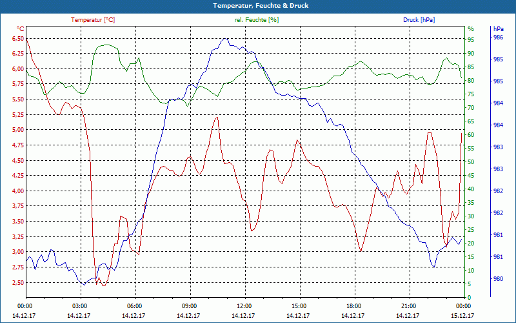
Task: Click the chart title 'Temperatur, Feuchte & Druck'
Action: click(261, 6)
